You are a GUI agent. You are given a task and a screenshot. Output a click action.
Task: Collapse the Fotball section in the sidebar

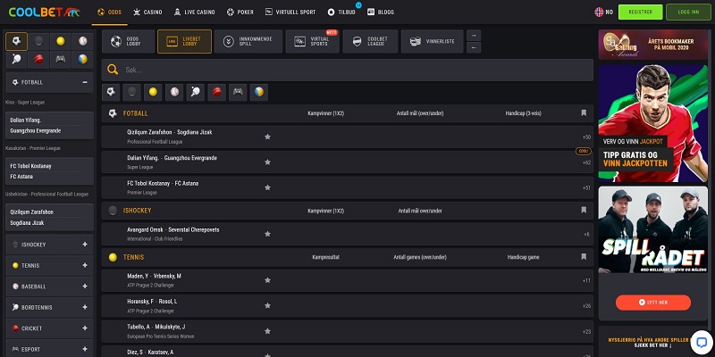pyautogui.click(x=85, y=82)
